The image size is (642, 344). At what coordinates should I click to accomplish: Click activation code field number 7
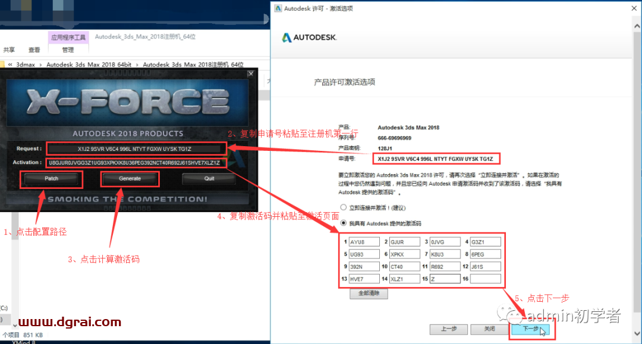(445, 254)
